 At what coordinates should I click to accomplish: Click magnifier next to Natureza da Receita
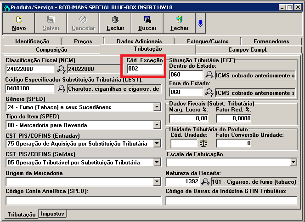coord(205,181)
